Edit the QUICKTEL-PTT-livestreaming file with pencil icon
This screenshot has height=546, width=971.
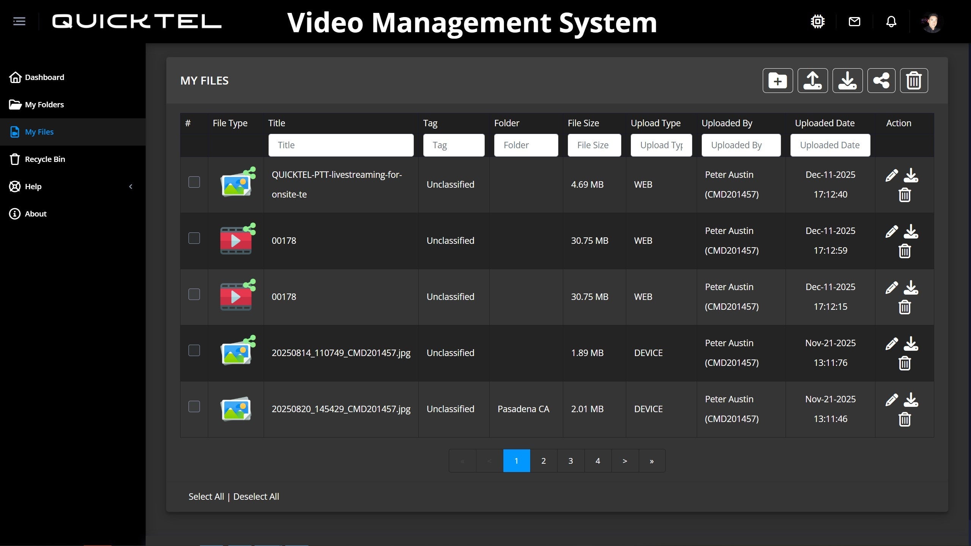point(891,176)
